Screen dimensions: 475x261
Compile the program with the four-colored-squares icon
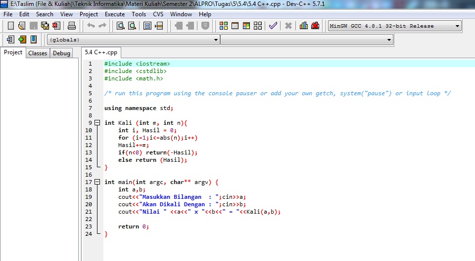pyautogui.click(x=224, y=26)
